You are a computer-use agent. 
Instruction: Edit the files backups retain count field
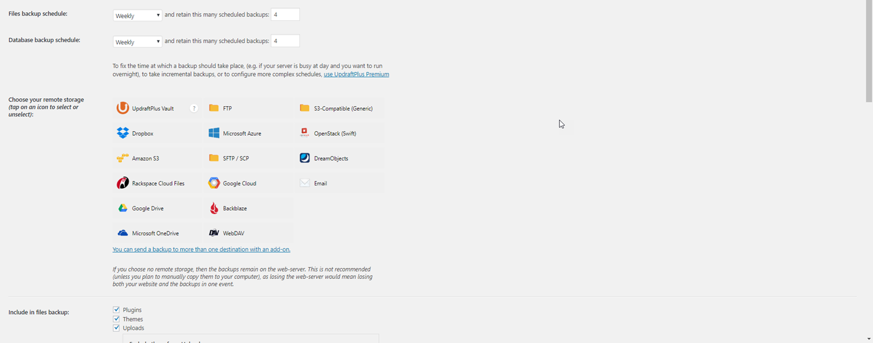pyautogui.click(x=285, y=14)
